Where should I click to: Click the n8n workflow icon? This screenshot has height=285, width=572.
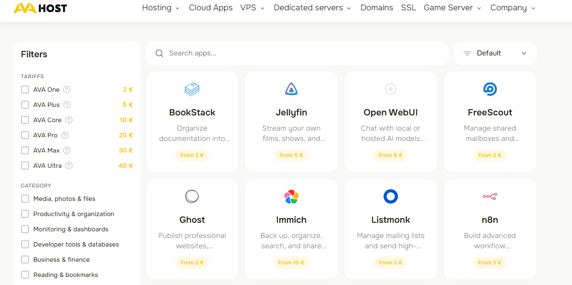[x=490, y=196]
